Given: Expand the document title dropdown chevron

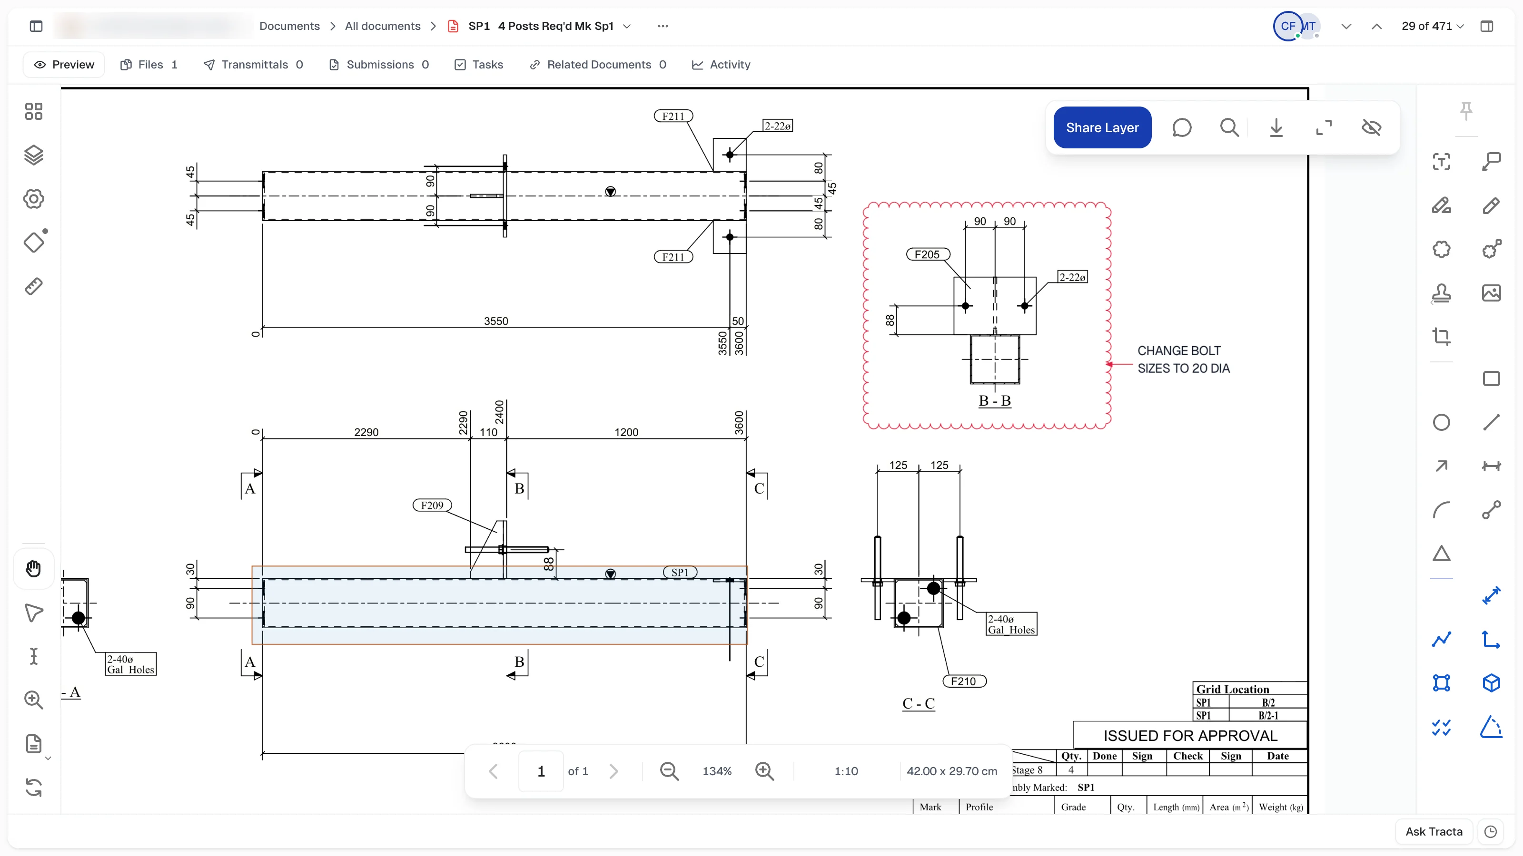Looking at the screenshot, I should click(627, 26).
